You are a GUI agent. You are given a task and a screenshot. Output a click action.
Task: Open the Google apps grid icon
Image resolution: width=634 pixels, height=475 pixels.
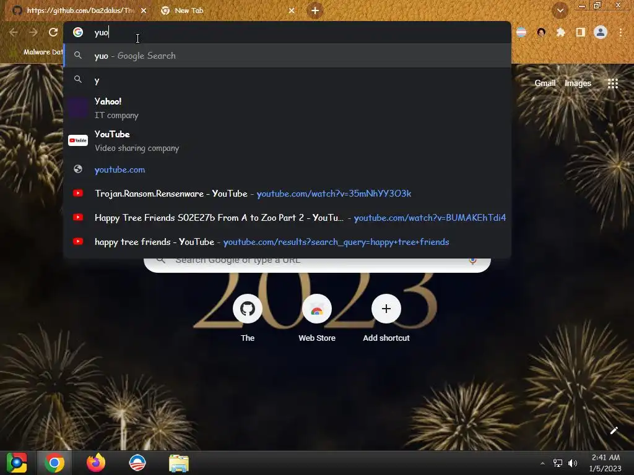click(612, 83)
